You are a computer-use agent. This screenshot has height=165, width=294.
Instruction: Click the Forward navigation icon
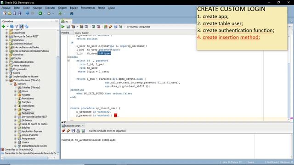pyautogui.click(x=49, y=13)
